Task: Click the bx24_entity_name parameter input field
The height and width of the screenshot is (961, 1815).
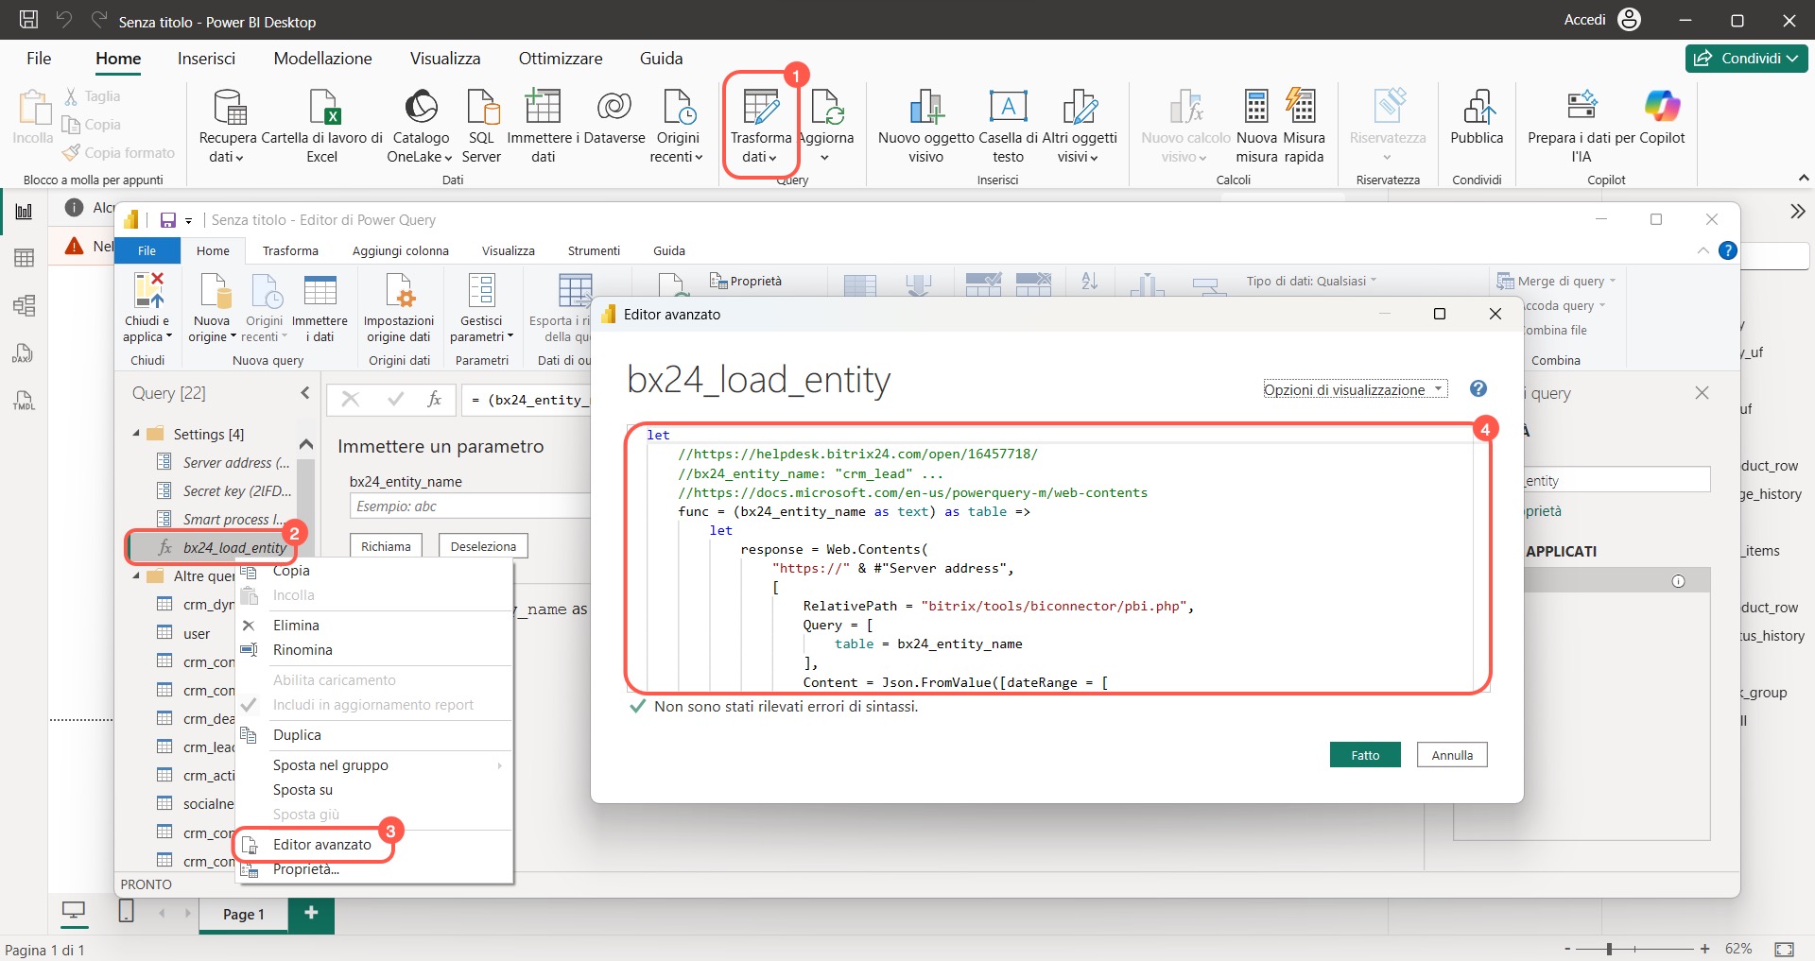Action: click(x=470, y=506)
